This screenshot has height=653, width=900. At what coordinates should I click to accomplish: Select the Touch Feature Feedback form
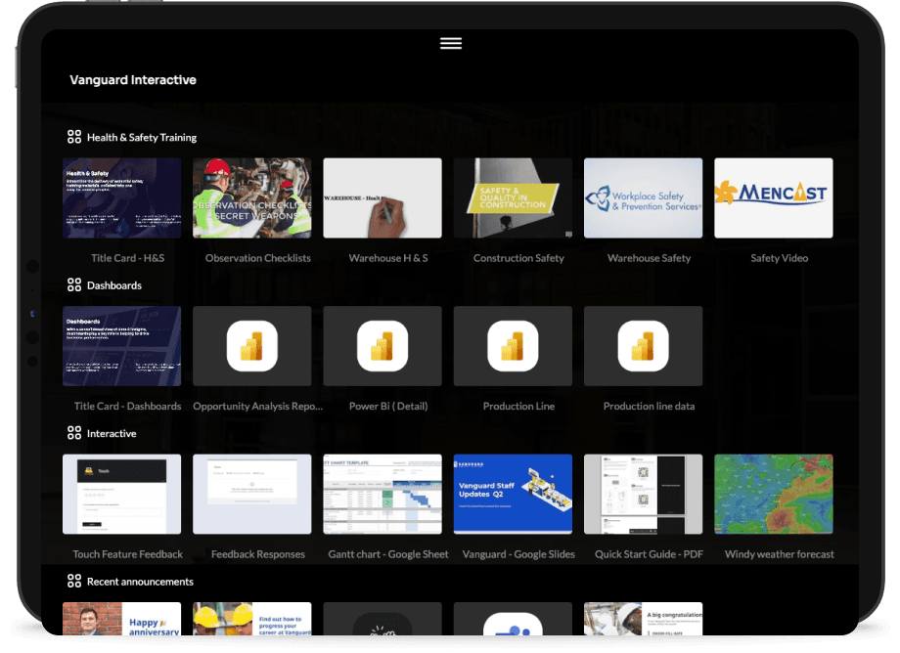pyautogui.click(x=121, y=494)
